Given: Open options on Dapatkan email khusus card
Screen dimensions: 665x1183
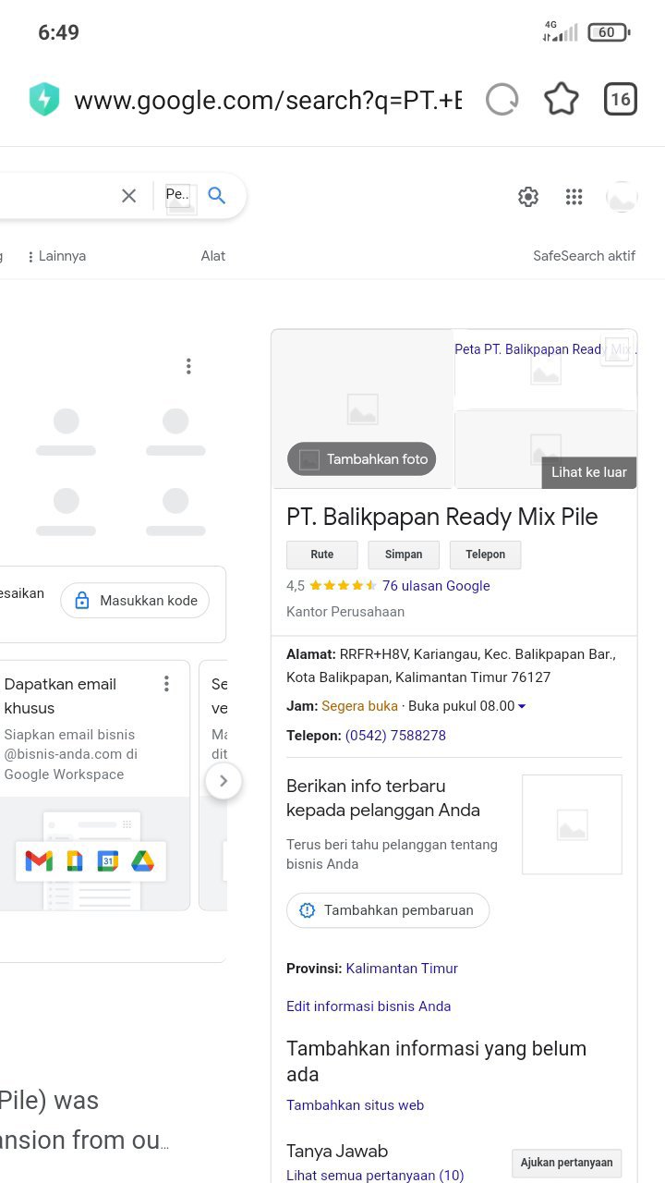Looking at the screenshot, I should pos(166,684).
